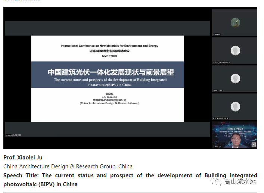The image size is (264, 193).
Task: Open the NMEE2023 presenter video tile
Action: (235, 135)
